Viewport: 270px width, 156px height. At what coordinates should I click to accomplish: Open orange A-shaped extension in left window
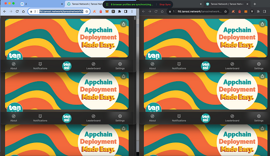click(94, 12)
